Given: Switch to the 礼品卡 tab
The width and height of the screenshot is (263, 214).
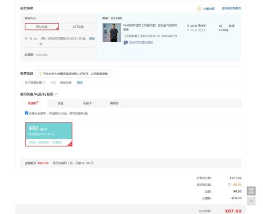Looking at the screenshot, I should pyautogui.click(x=87, y=103).
